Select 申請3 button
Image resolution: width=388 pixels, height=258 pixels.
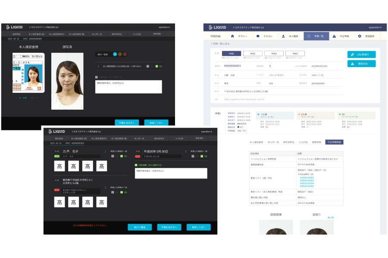pyautogui.click(x=274, y=53)
